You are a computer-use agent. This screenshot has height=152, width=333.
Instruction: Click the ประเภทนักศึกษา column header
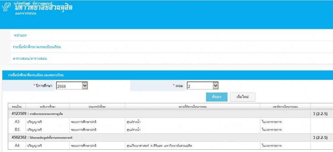click(97, 107)
